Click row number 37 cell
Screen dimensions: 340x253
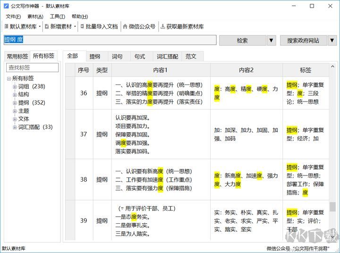[84, 134]
